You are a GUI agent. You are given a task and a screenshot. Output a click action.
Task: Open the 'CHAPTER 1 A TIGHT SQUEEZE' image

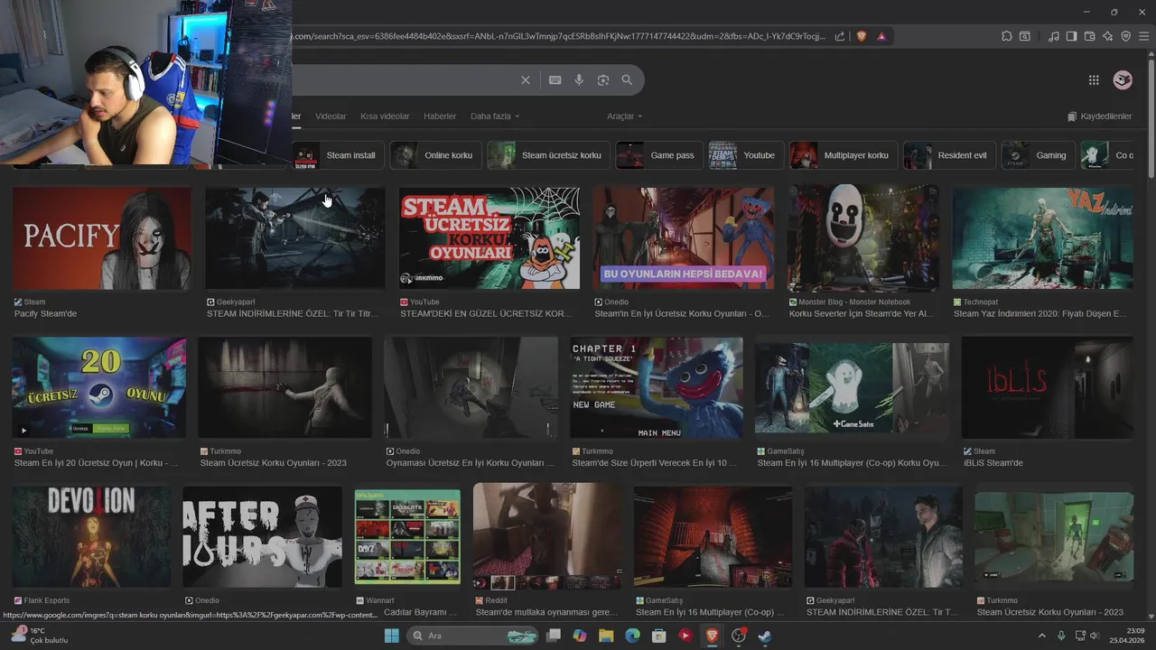pyautogui.click(x=657, y=388)
